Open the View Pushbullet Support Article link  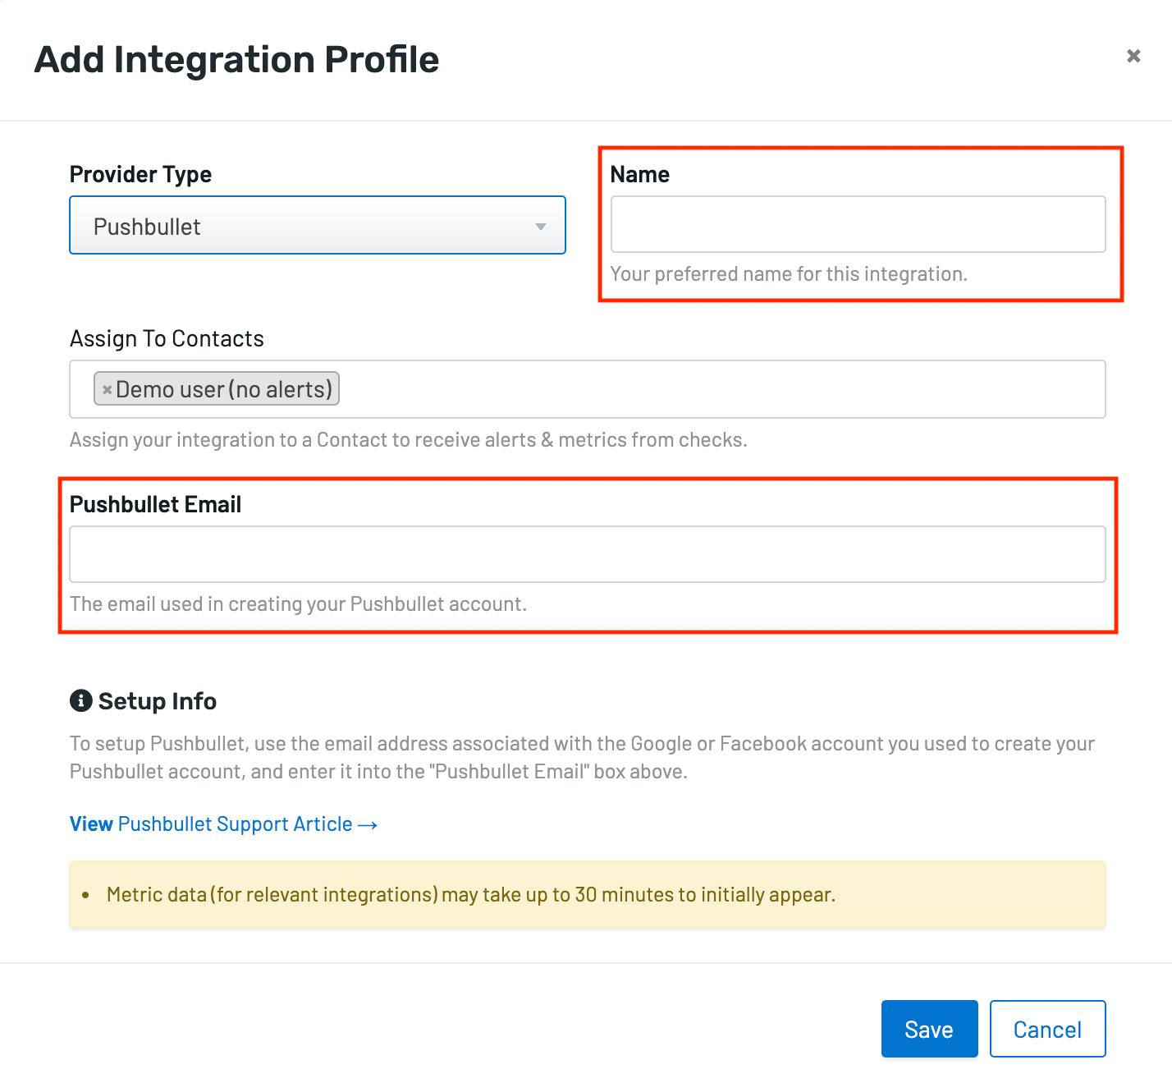click(223, 824)
